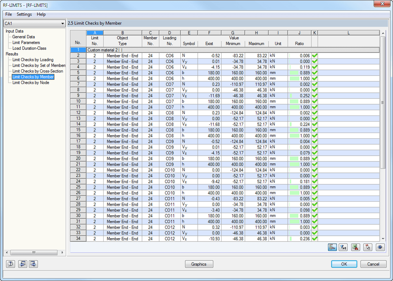The width and height of the screenshot is (393, 281).
Task: Open the Help menu
Action: pos(41,14)
